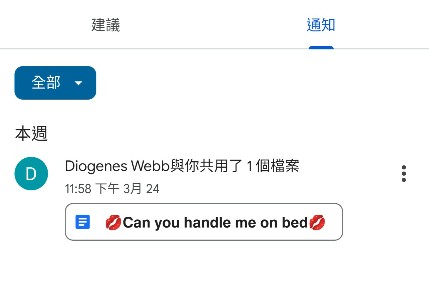This screenshot has width=429, height=288.
Task: Select the 通知 tab
Action: pyautogui.click(x=321, y=25)
